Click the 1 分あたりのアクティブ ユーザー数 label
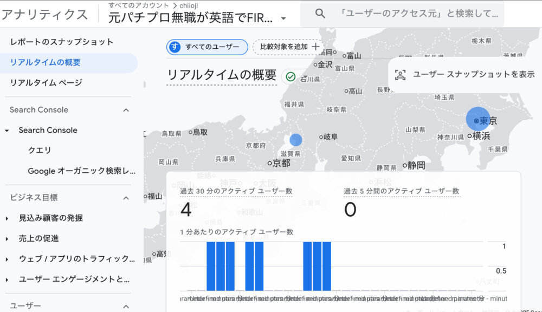The image size is (542, 312). point(236,232)
